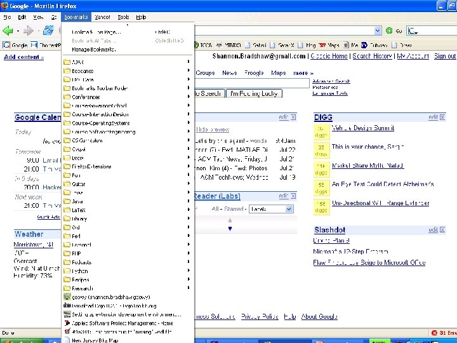Screen dimensions: 457x343
Task: Choose Manage Bookmarks menu entry
Action: (127, 50)
